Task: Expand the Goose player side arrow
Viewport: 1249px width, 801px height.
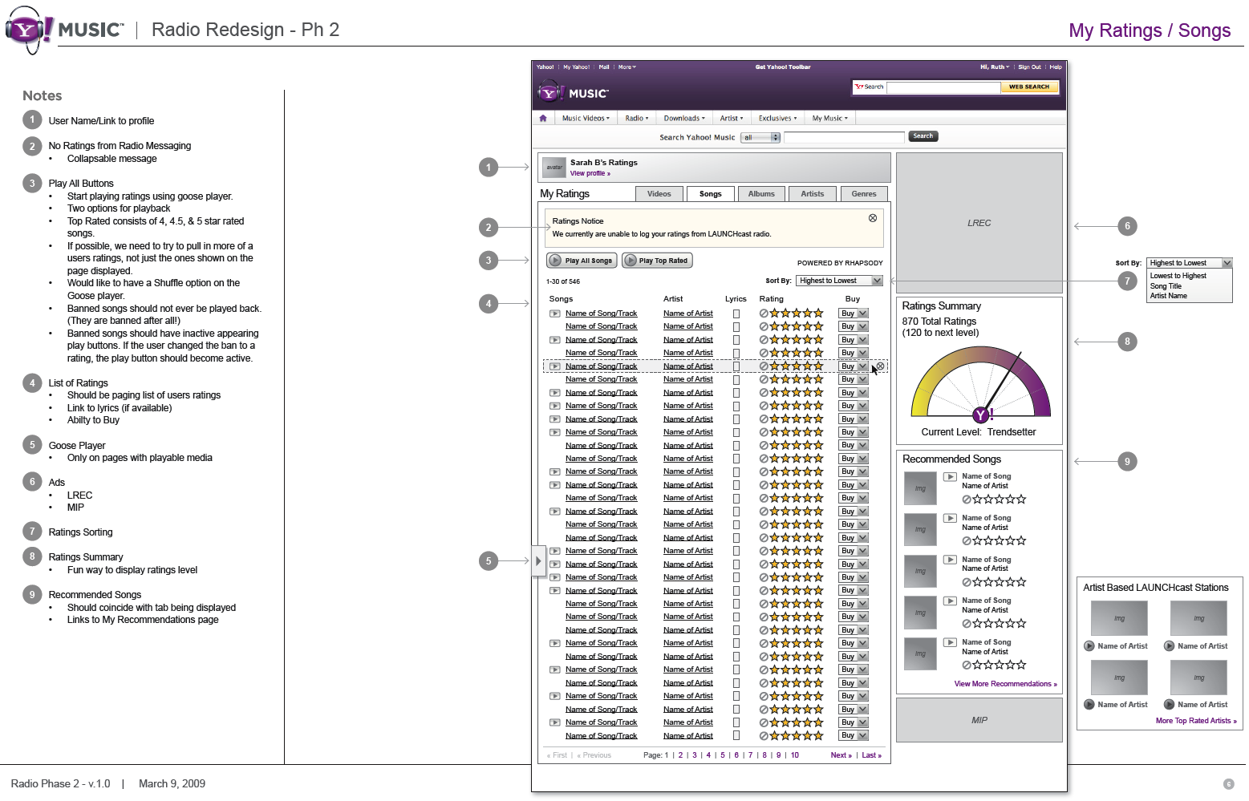Action: pos(538,561)
